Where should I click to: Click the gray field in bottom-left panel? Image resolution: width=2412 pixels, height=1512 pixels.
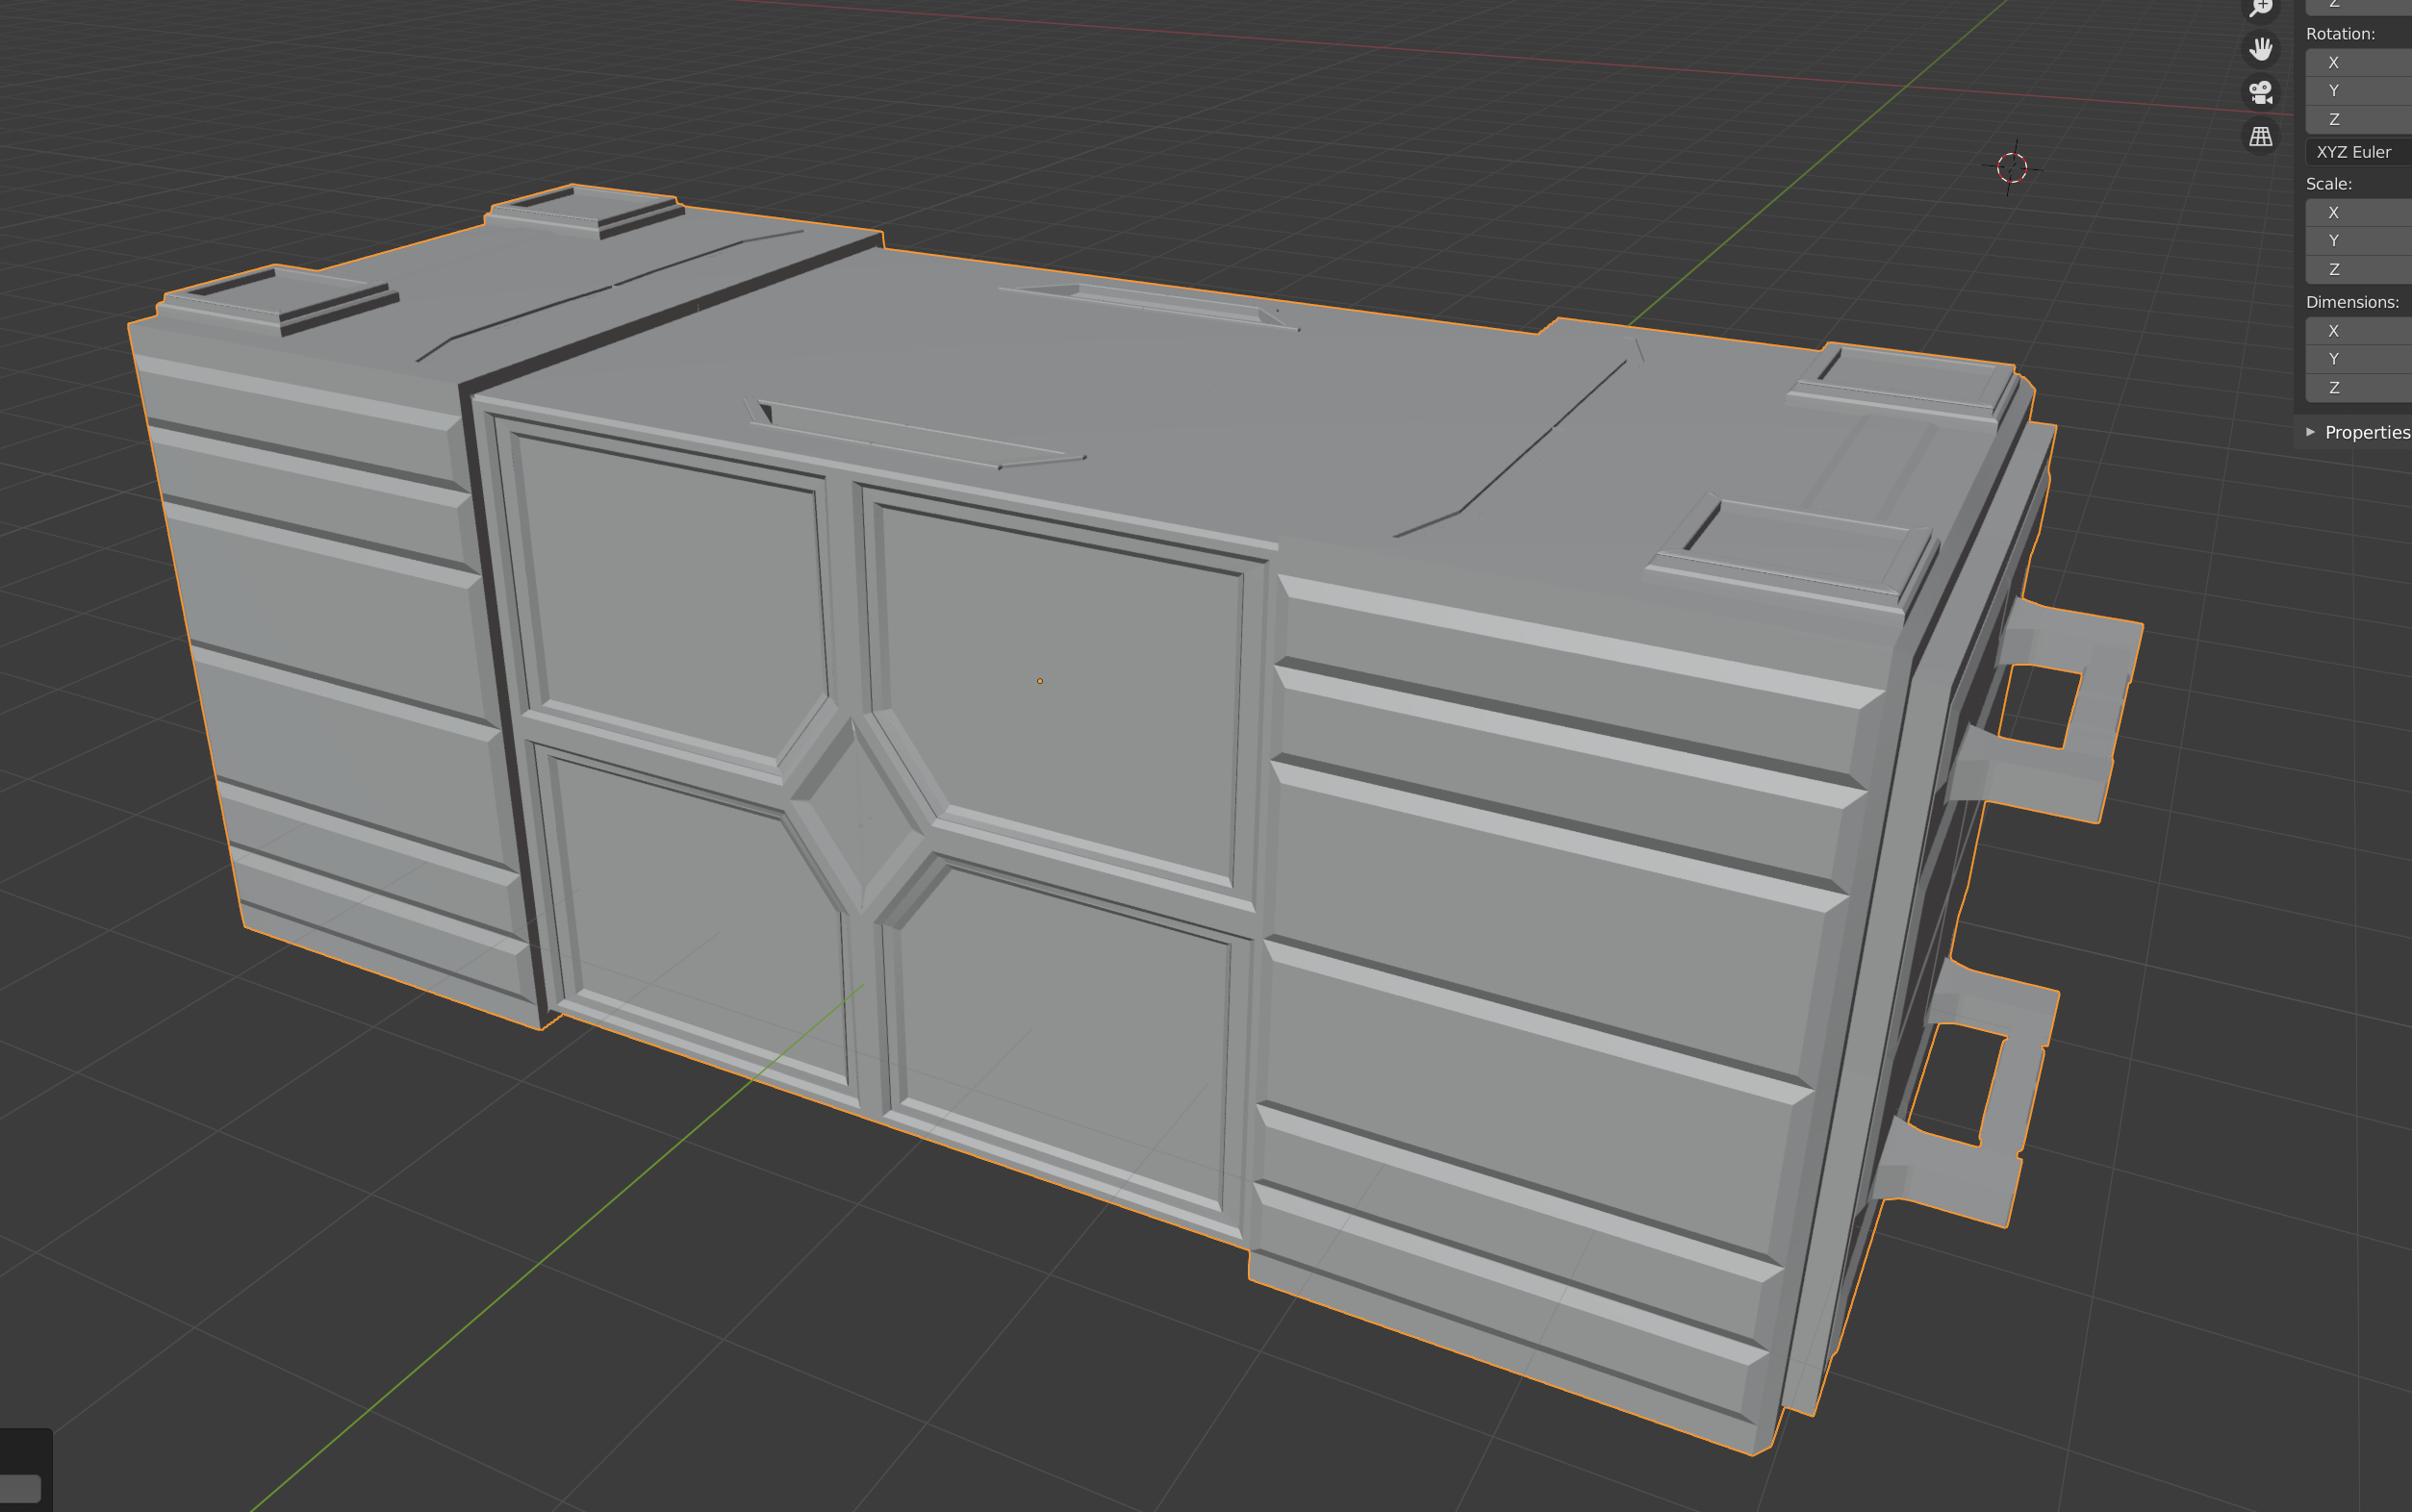pyautogui.click(x=20, y=1487)
